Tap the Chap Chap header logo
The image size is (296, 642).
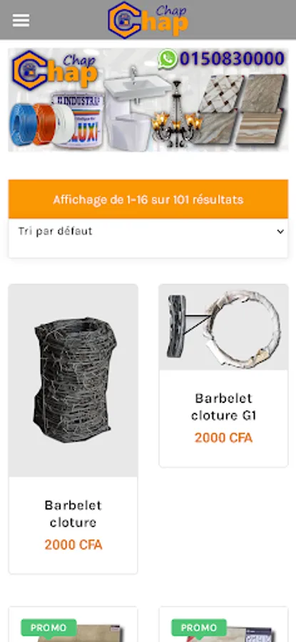[x=148, y=20]
